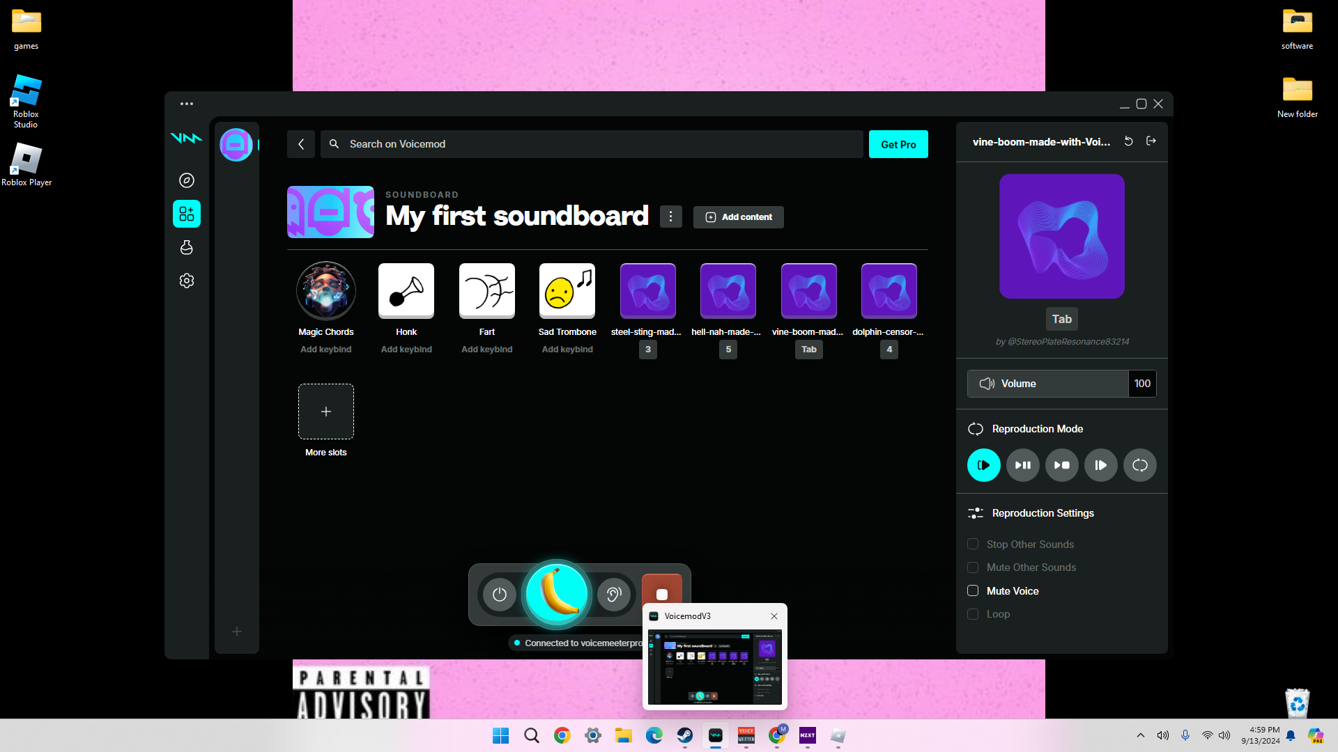
Task: Adjust the Volume slider
Action: pos(1048,384)
